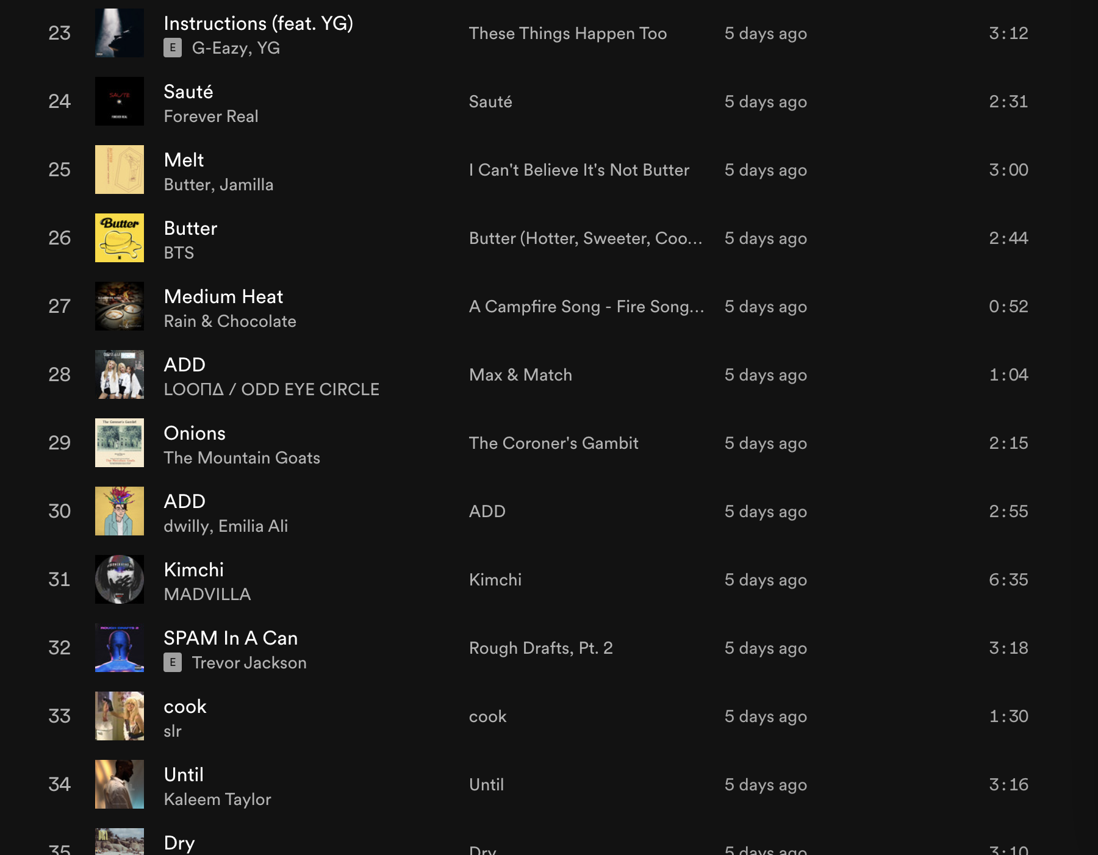Open The Mountain Goats artist page
The height and width of the screenshot is (855, 1098).
242,458
